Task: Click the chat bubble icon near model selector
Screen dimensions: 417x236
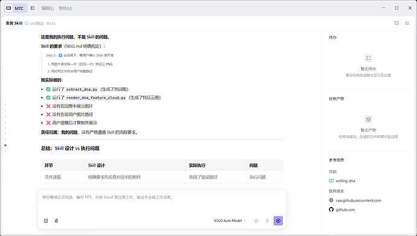Action: tap(256, 220)
